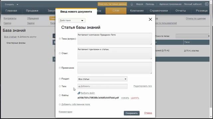Close the new document dialog
Viewport: 213px width, 119px height.
(x=150, y=19)
